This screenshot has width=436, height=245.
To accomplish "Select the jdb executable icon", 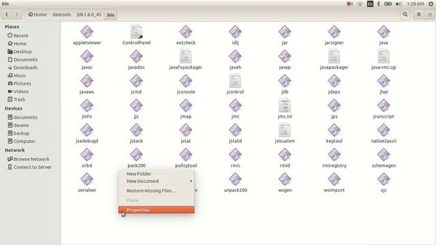I will point(285,81).
